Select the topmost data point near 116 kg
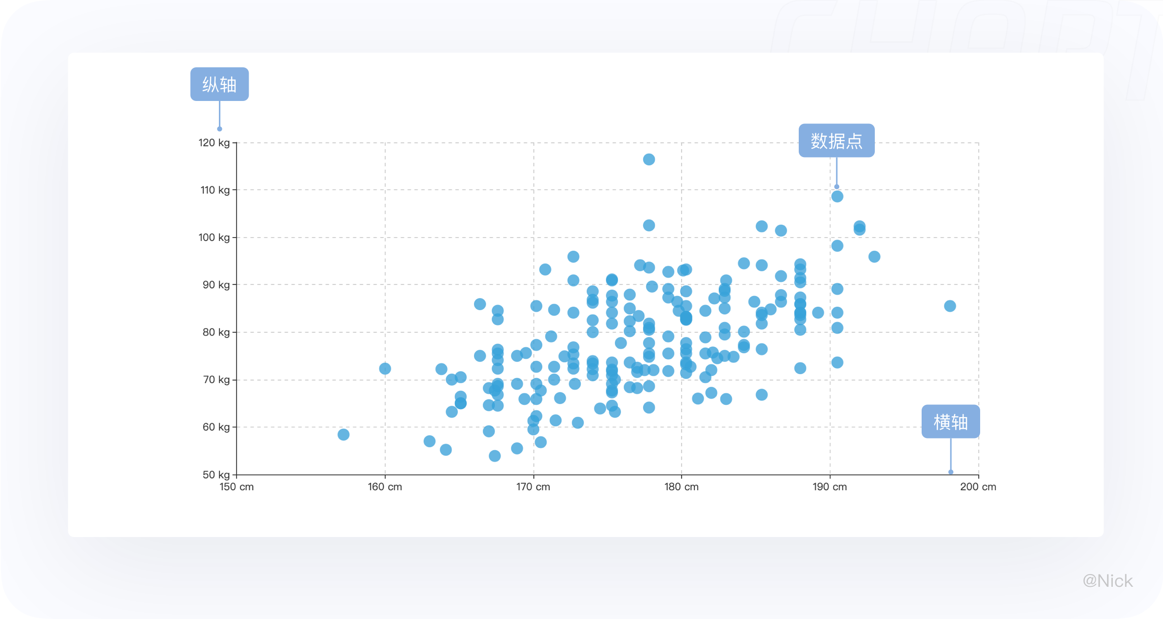This screenshot has width=1163, height=619. [649, 160]
